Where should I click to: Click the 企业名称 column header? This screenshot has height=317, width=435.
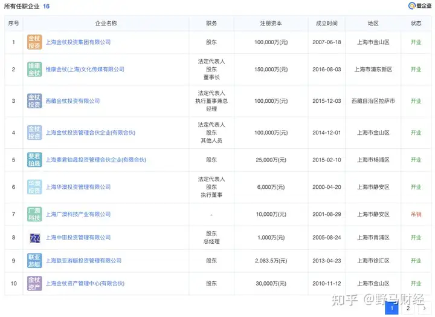tap(106, 24)
